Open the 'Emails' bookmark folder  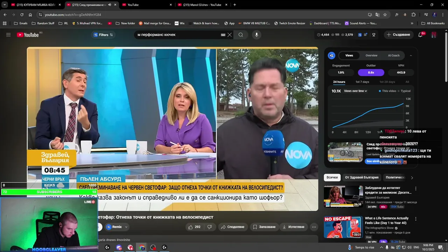20,23
